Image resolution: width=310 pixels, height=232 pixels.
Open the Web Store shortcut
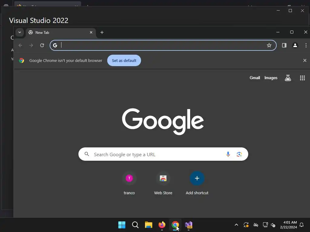click(163, 183)
